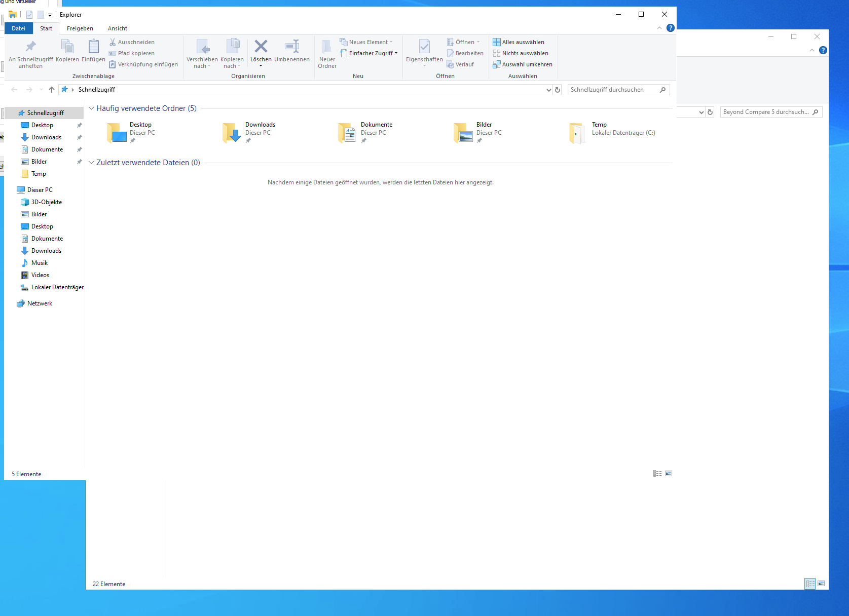Viewport: 849px width, 616px height.
Task: Open Neues Element dropdown
Action: click(x=366, y=42)
